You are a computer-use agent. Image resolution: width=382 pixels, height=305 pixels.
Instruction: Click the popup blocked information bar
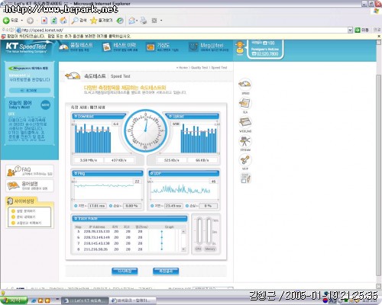pos(189,37)
